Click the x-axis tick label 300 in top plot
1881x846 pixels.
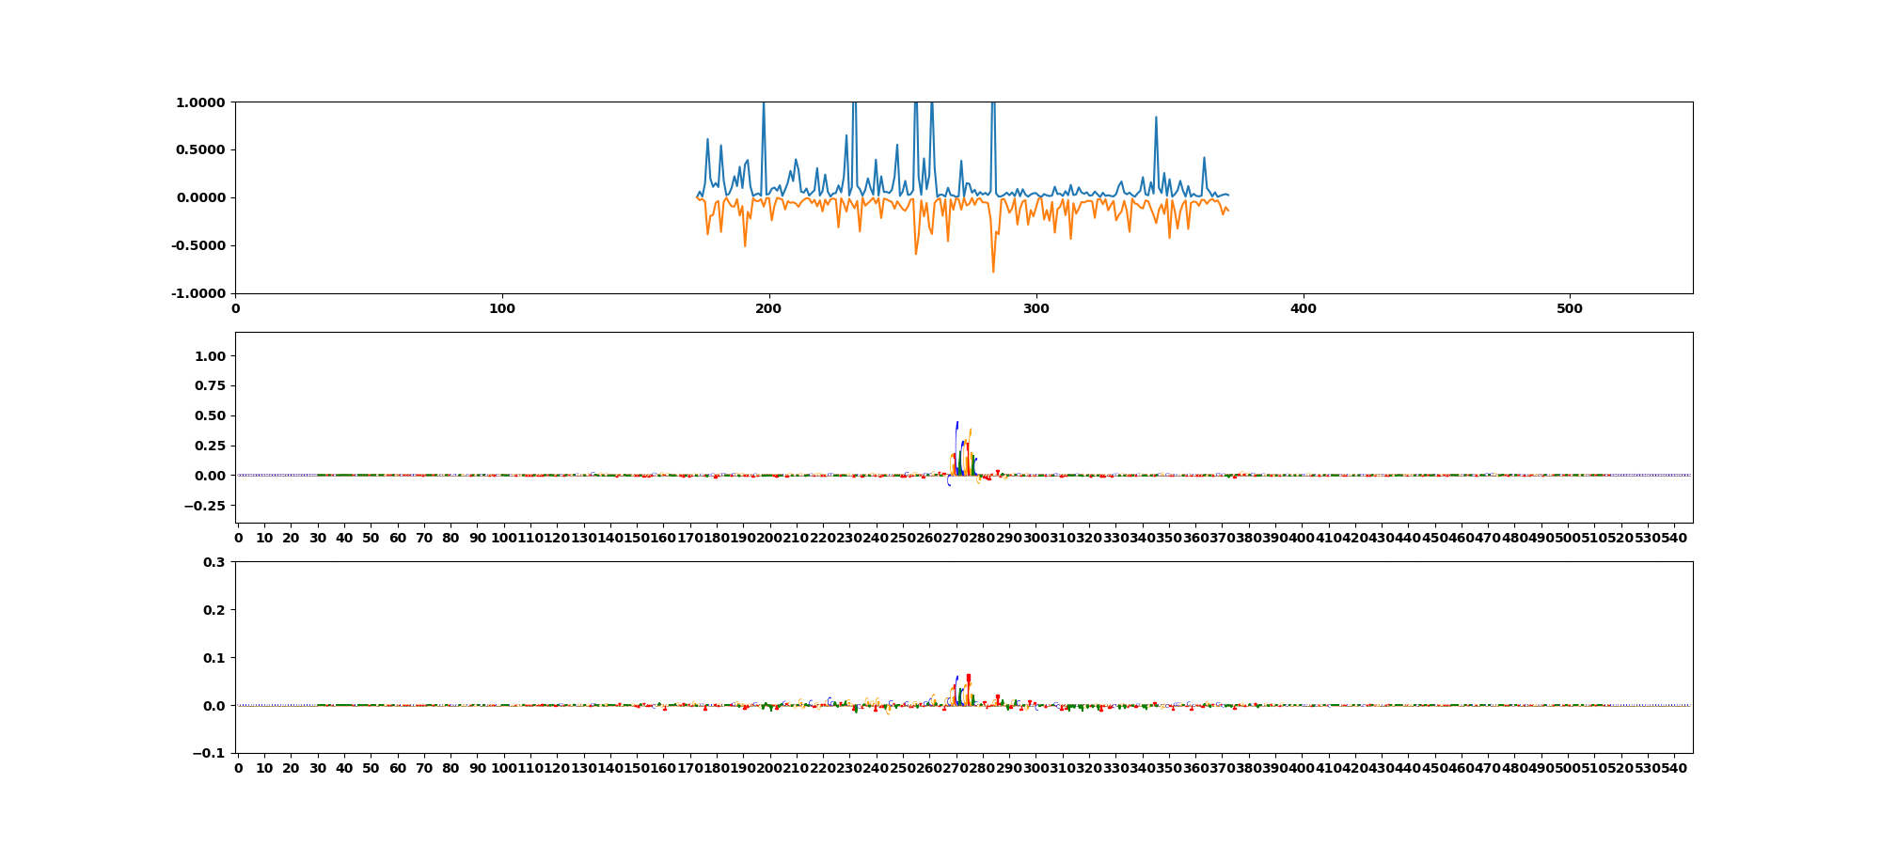pyautogui.click(x=1035, y=308)
